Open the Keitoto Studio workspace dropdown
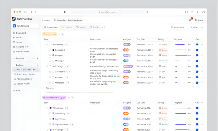This screenshot has width=218, height=131. 26,26
